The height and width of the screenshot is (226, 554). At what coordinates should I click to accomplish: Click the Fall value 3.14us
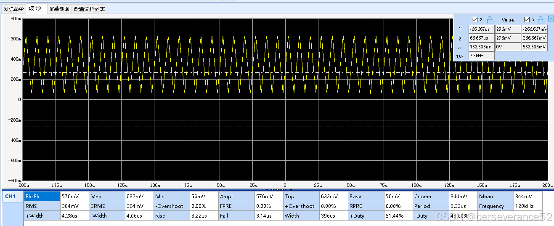click(269, 216)
